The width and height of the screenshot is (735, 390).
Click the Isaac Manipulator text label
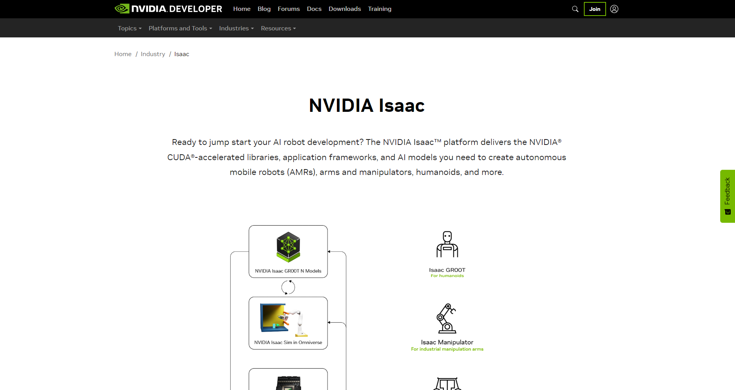pyautogui.click(x=447, y=342)
